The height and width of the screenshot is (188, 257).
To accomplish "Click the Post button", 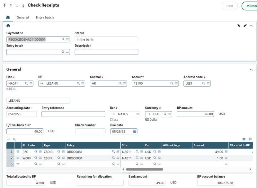I will (230, 6).
